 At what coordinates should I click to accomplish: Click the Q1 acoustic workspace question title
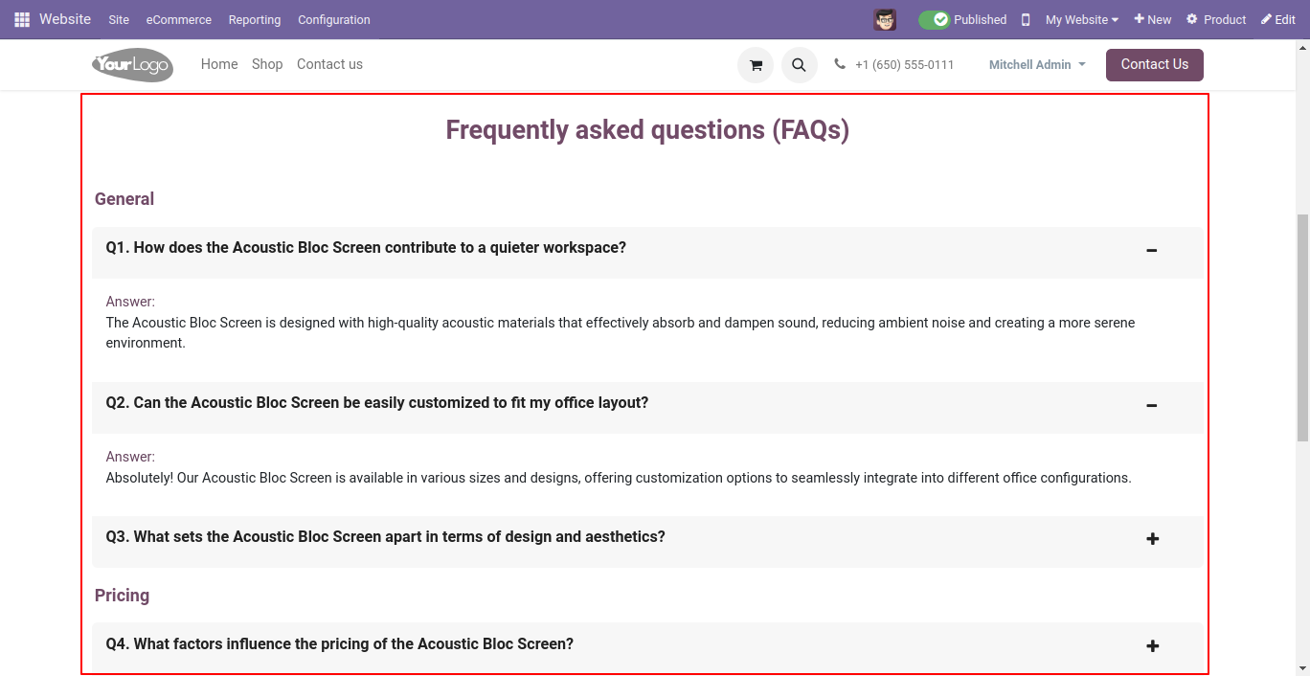[x=366, y=248]
